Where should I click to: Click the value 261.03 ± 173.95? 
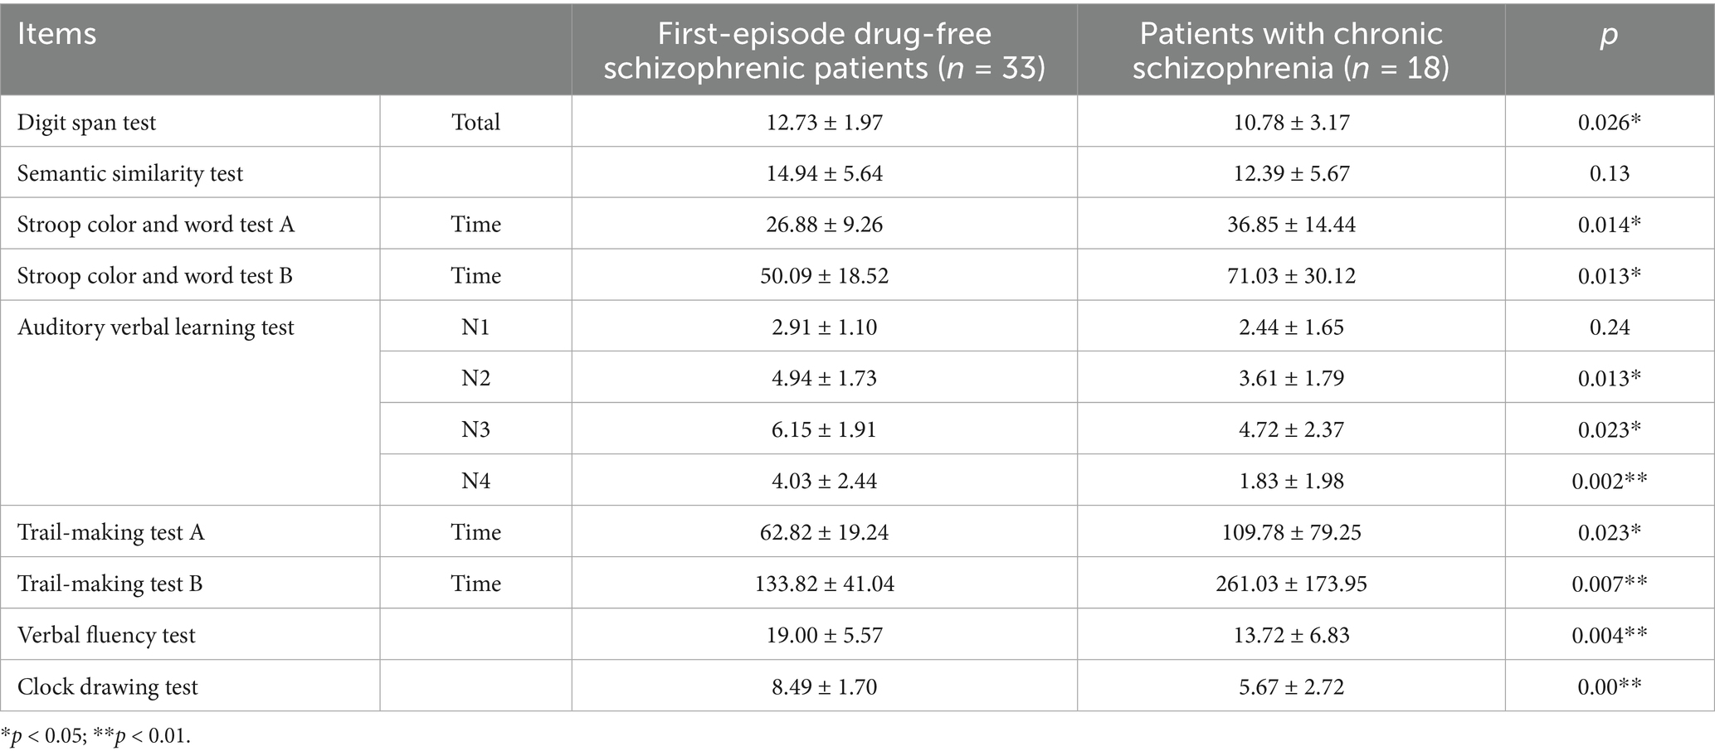pyautogui.click(x=1290, y=584)
